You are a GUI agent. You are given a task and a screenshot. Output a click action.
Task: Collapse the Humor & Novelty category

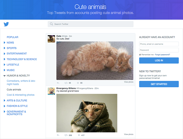coord(4,76)
